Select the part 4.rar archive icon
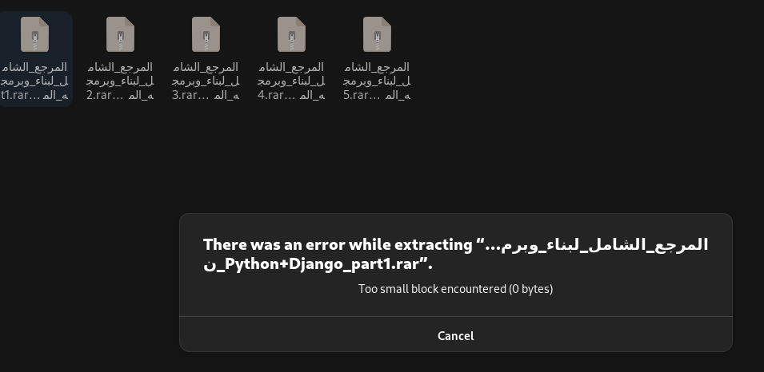The height and width of the screenshot is (372, 764). (291, 34)
